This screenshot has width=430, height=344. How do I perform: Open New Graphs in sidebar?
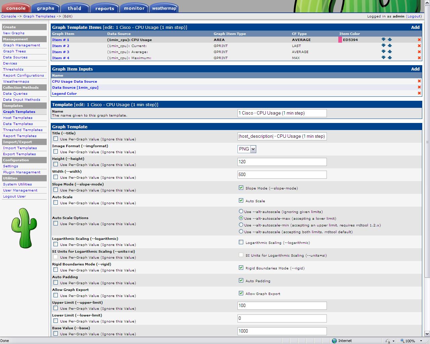click(14, 33)
